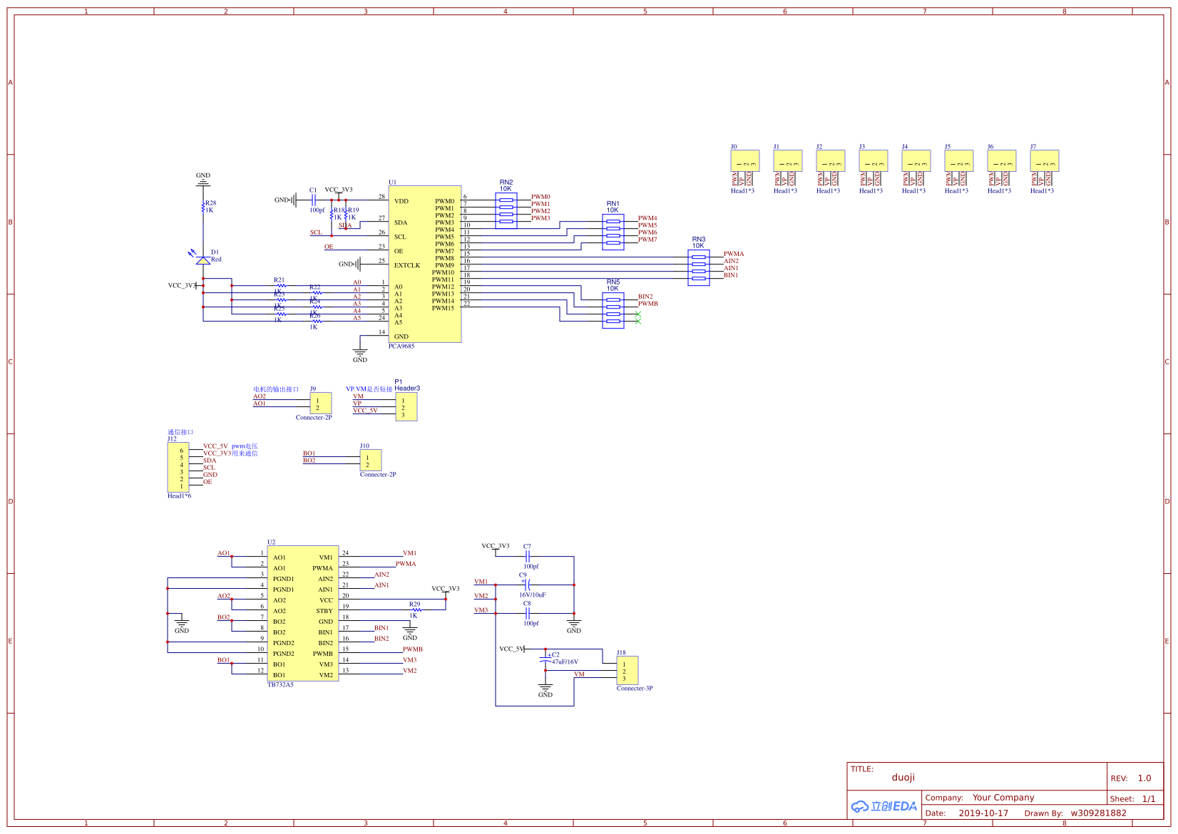This screenshot has width=1178, height=834.
Task: Select resistor R28 1K symbol
Action: click(203, 207)
